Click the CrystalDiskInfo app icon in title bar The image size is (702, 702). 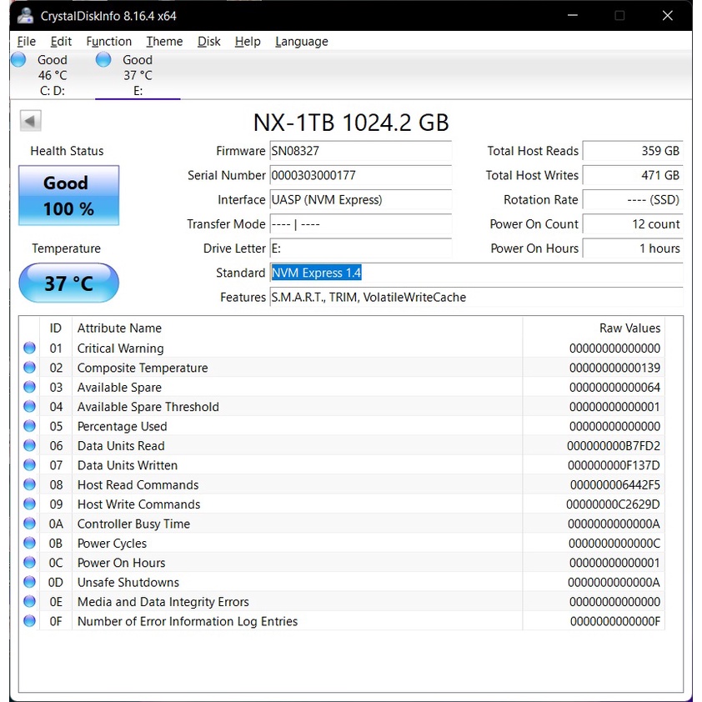tap(26, 16)
